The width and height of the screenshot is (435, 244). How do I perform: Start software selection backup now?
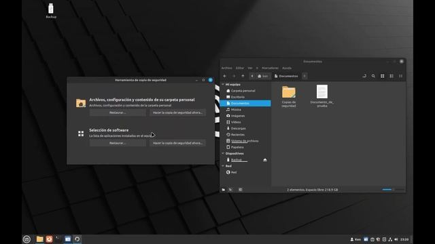pyautogui.click(x=177, y=143)
